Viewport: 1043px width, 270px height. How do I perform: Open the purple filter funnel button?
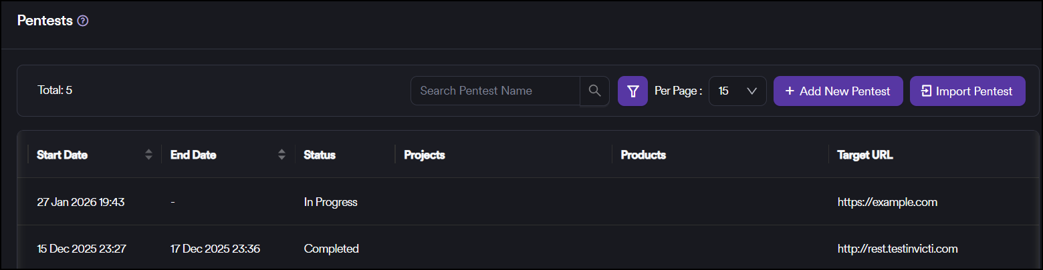(x=632, y=91)
